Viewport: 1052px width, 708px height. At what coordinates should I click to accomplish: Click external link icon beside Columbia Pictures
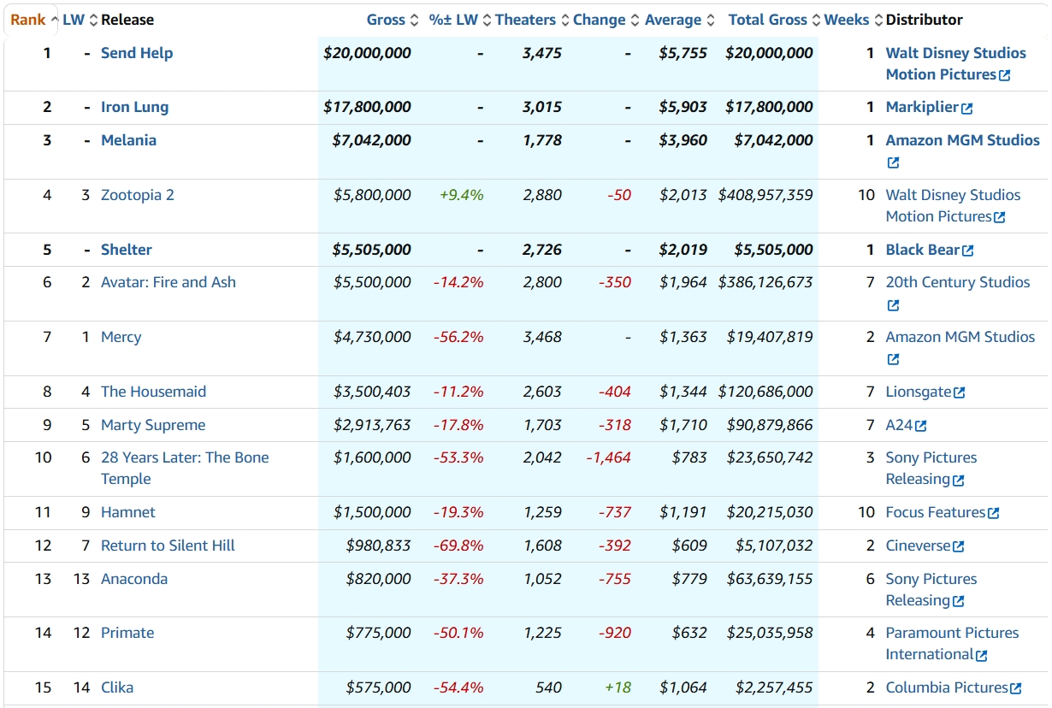point(1015,689)
